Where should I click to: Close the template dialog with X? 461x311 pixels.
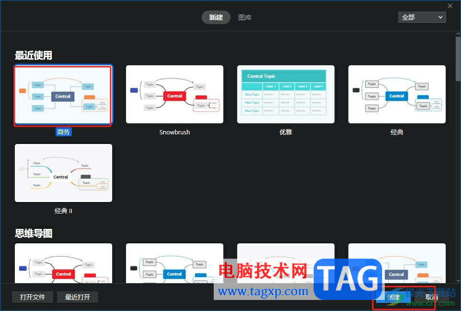[x=450, y=6]
